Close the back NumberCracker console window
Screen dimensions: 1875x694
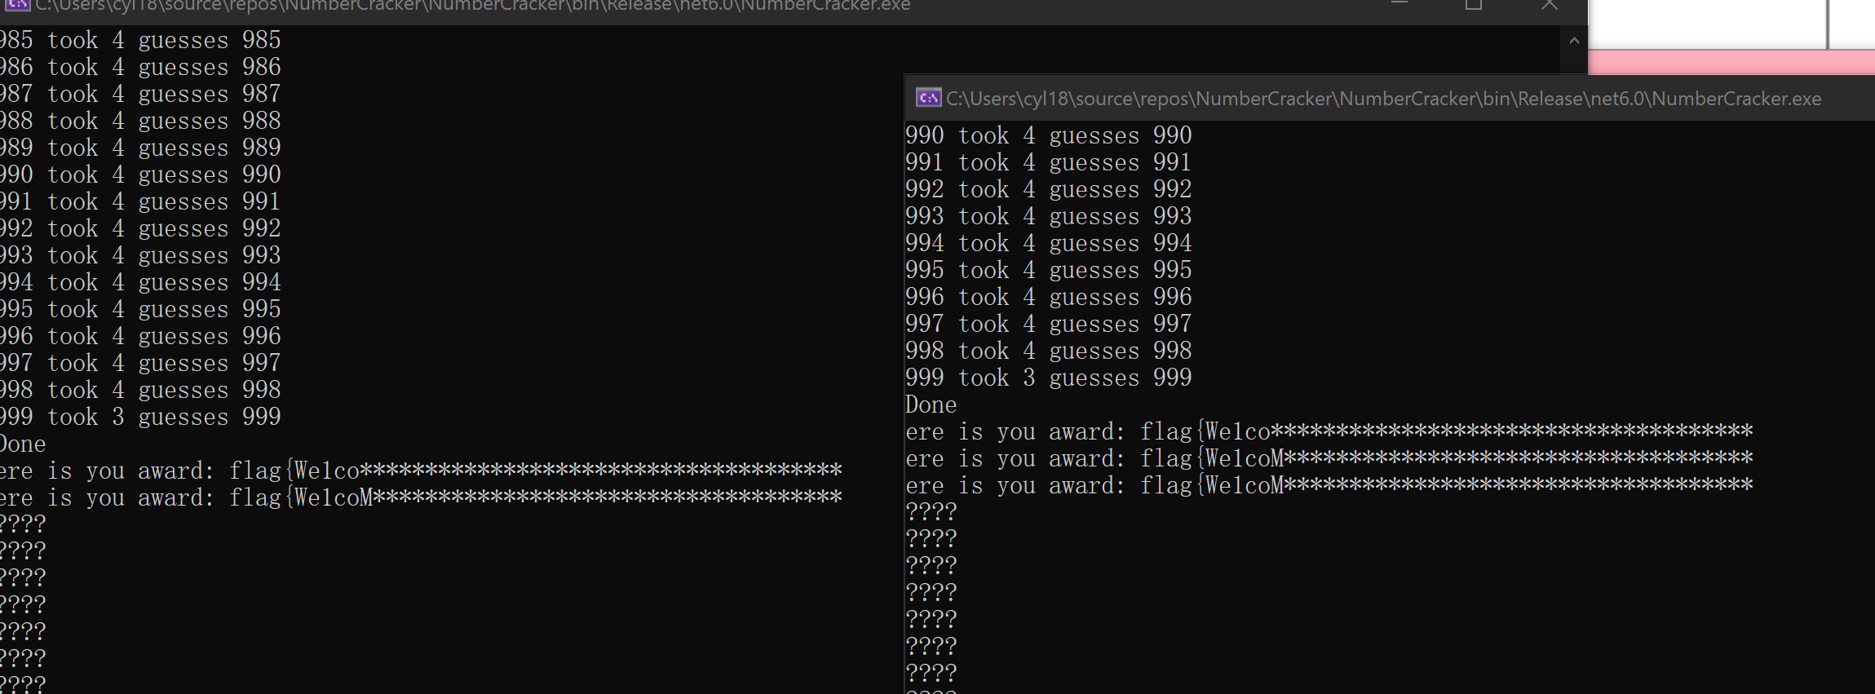1549,5
